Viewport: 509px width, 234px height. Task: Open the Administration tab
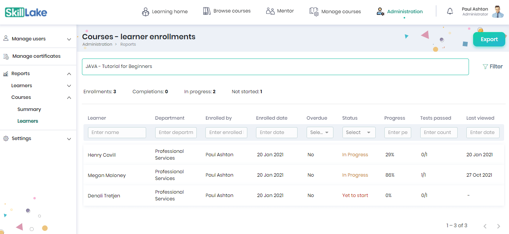(x=399, y=12)
